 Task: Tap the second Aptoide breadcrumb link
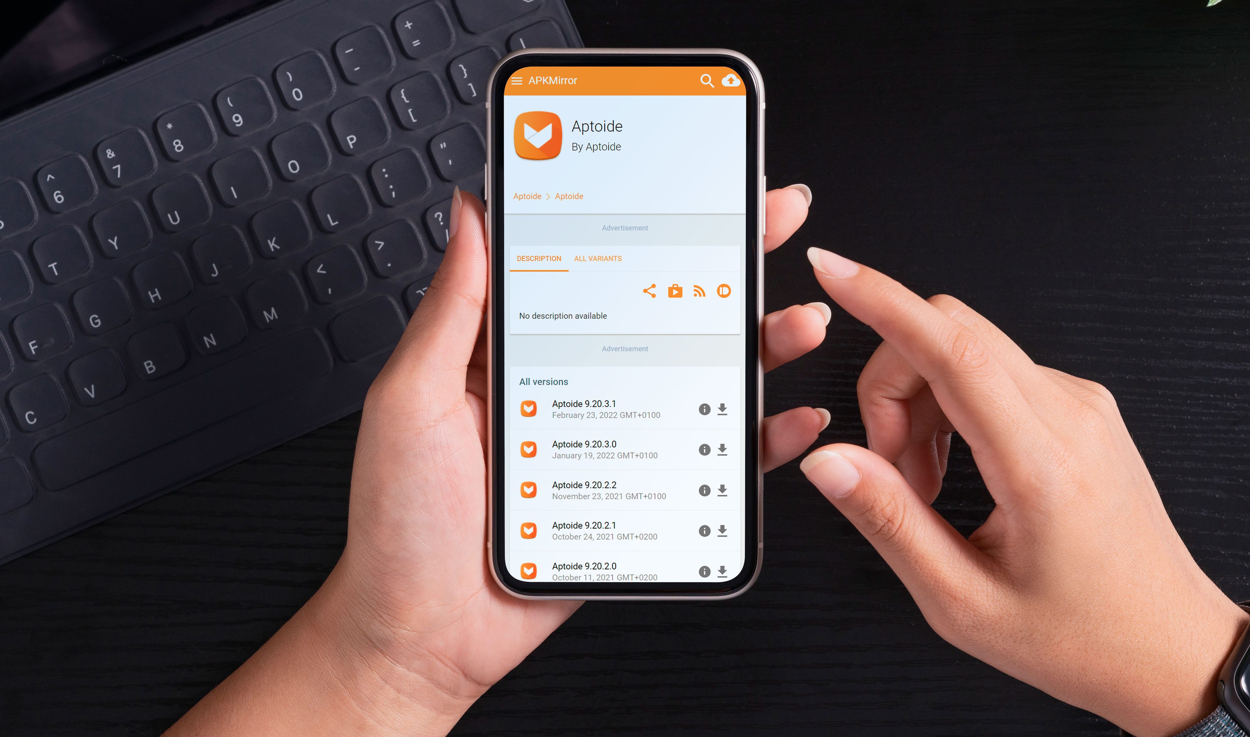pyautogui.click(x=570, y=196)
